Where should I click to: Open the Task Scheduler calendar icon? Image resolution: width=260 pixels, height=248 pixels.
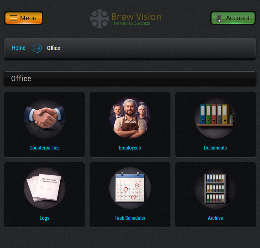coord(130,188)
